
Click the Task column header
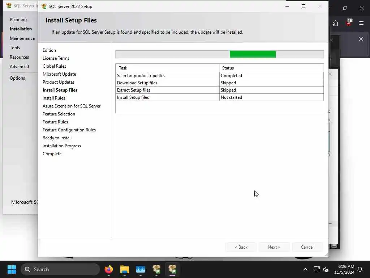[168, 68]
